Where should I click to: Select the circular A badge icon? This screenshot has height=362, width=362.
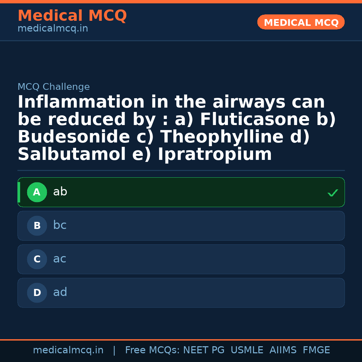(x=37, y=192)
